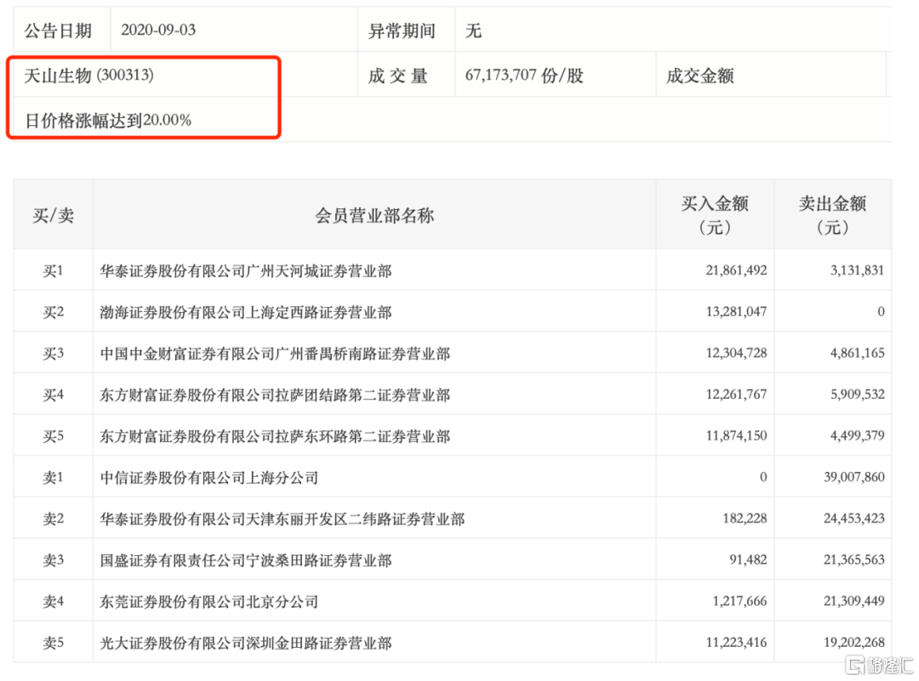The image size is (919, 681).
Task: Click 华泰证券股份有限公司广州天河城证券营业部
Action: pos(246,271)
